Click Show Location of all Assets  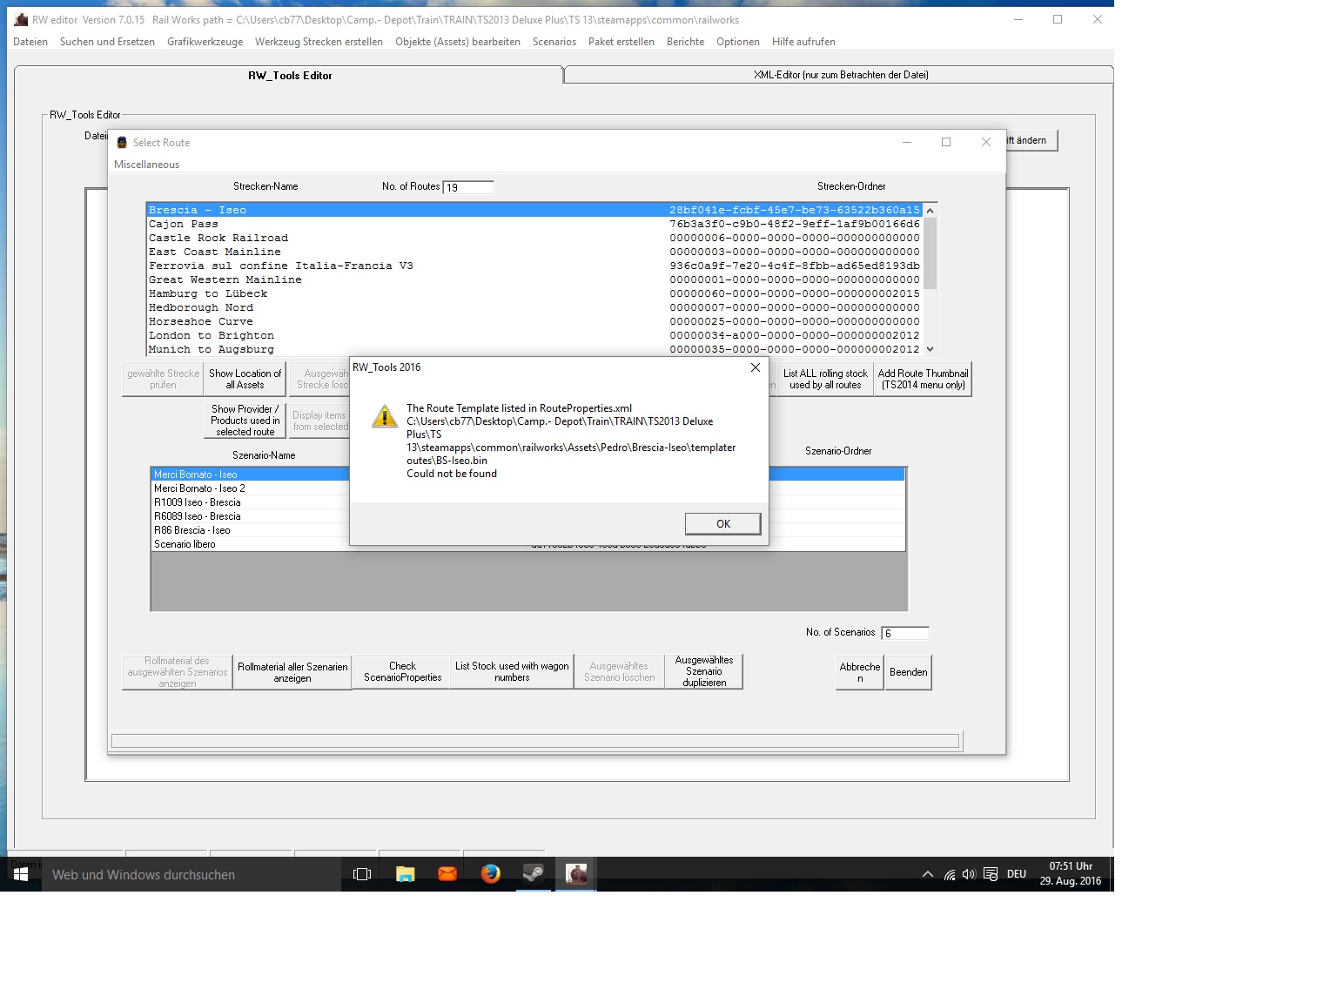[245, 379]
